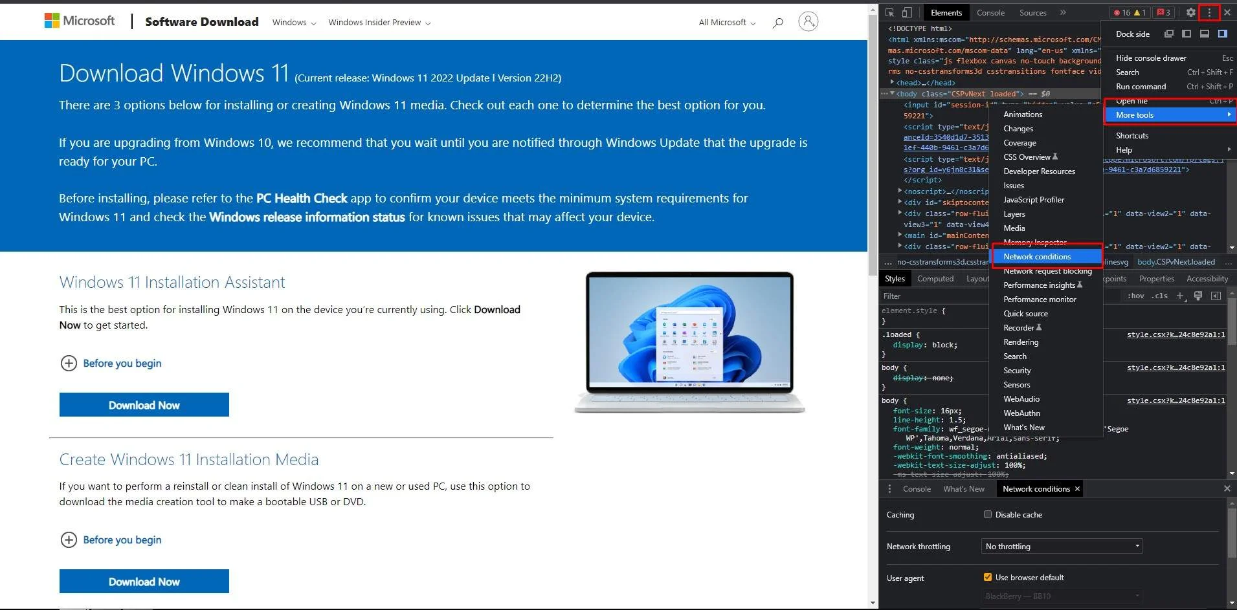This screenshot has width=1237, height=610.
Task: Choose Rendering in More tools submenu
Action: tap(1047, 342)
